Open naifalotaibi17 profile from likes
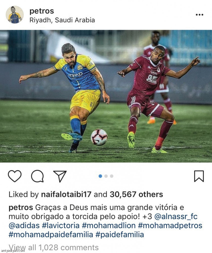This screenshot has width=212, height=253. point(66,194)
